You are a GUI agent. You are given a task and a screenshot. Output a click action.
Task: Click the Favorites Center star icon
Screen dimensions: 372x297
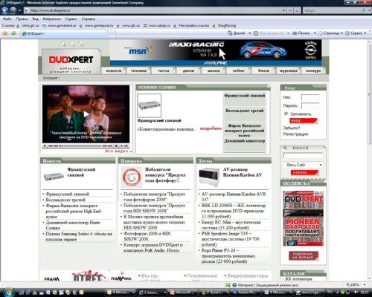pyautogui.click(x=5, y=33)
